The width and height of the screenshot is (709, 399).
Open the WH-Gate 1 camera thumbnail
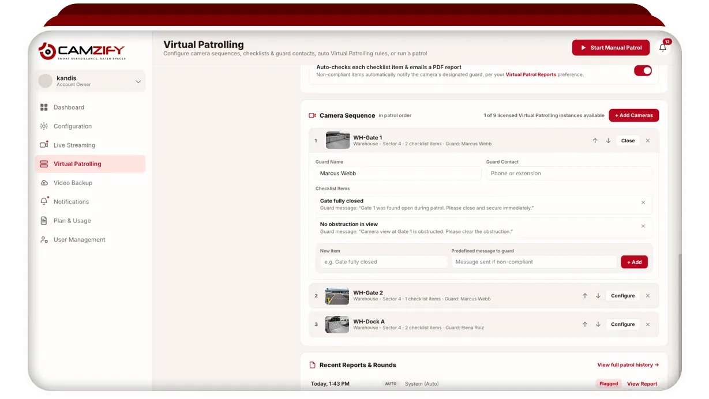click(x=337, y=141)
